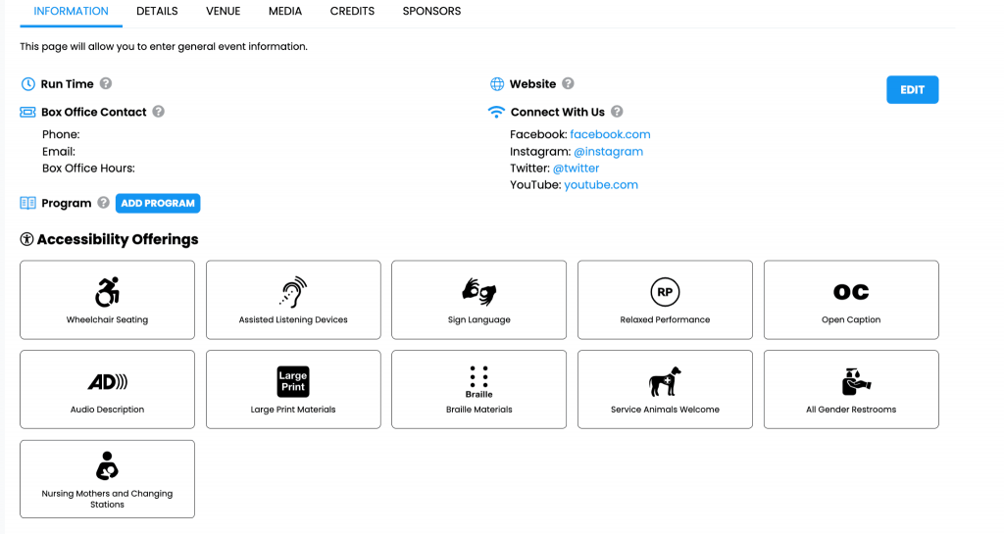Click the Nursing Mothers and Changing Stations icon
The width and height of the screenshot is (1004, 534).
pos(107,466)
